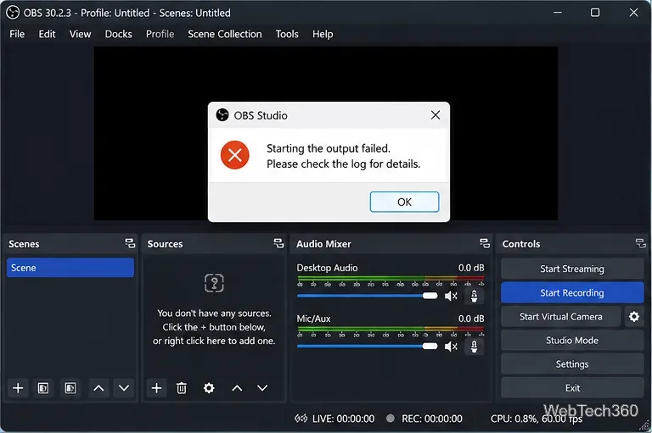
Task: Click the OBS logo in dialog title
Action: coord(222,115)
